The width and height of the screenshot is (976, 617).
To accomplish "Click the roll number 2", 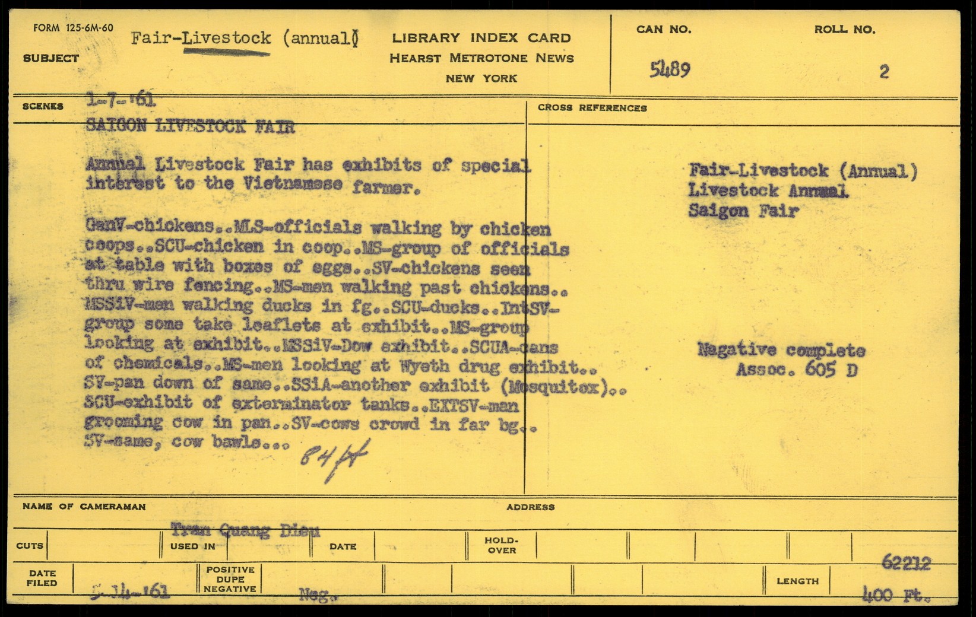I will 884,72.
